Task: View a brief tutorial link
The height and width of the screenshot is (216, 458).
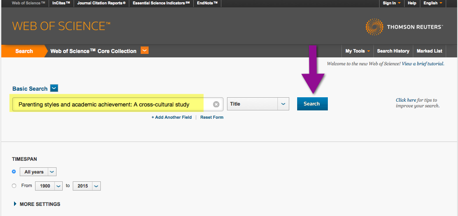Action: click(x=423, y=64)
